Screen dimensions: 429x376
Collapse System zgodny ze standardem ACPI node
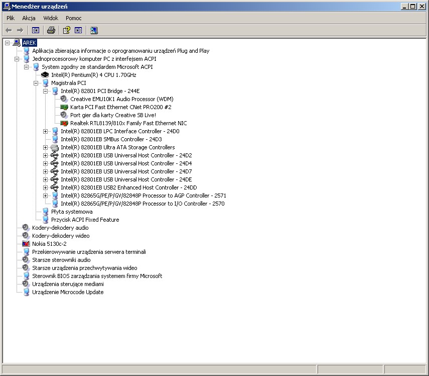[26, 67]
